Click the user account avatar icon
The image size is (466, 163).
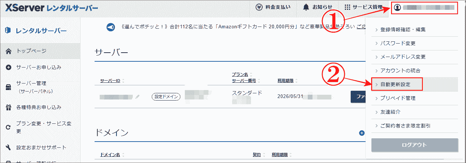click(397, 8)
